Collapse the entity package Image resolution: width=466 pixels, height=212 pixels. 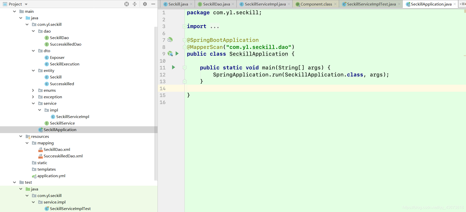pyautogui.click(x=33, y=71)
